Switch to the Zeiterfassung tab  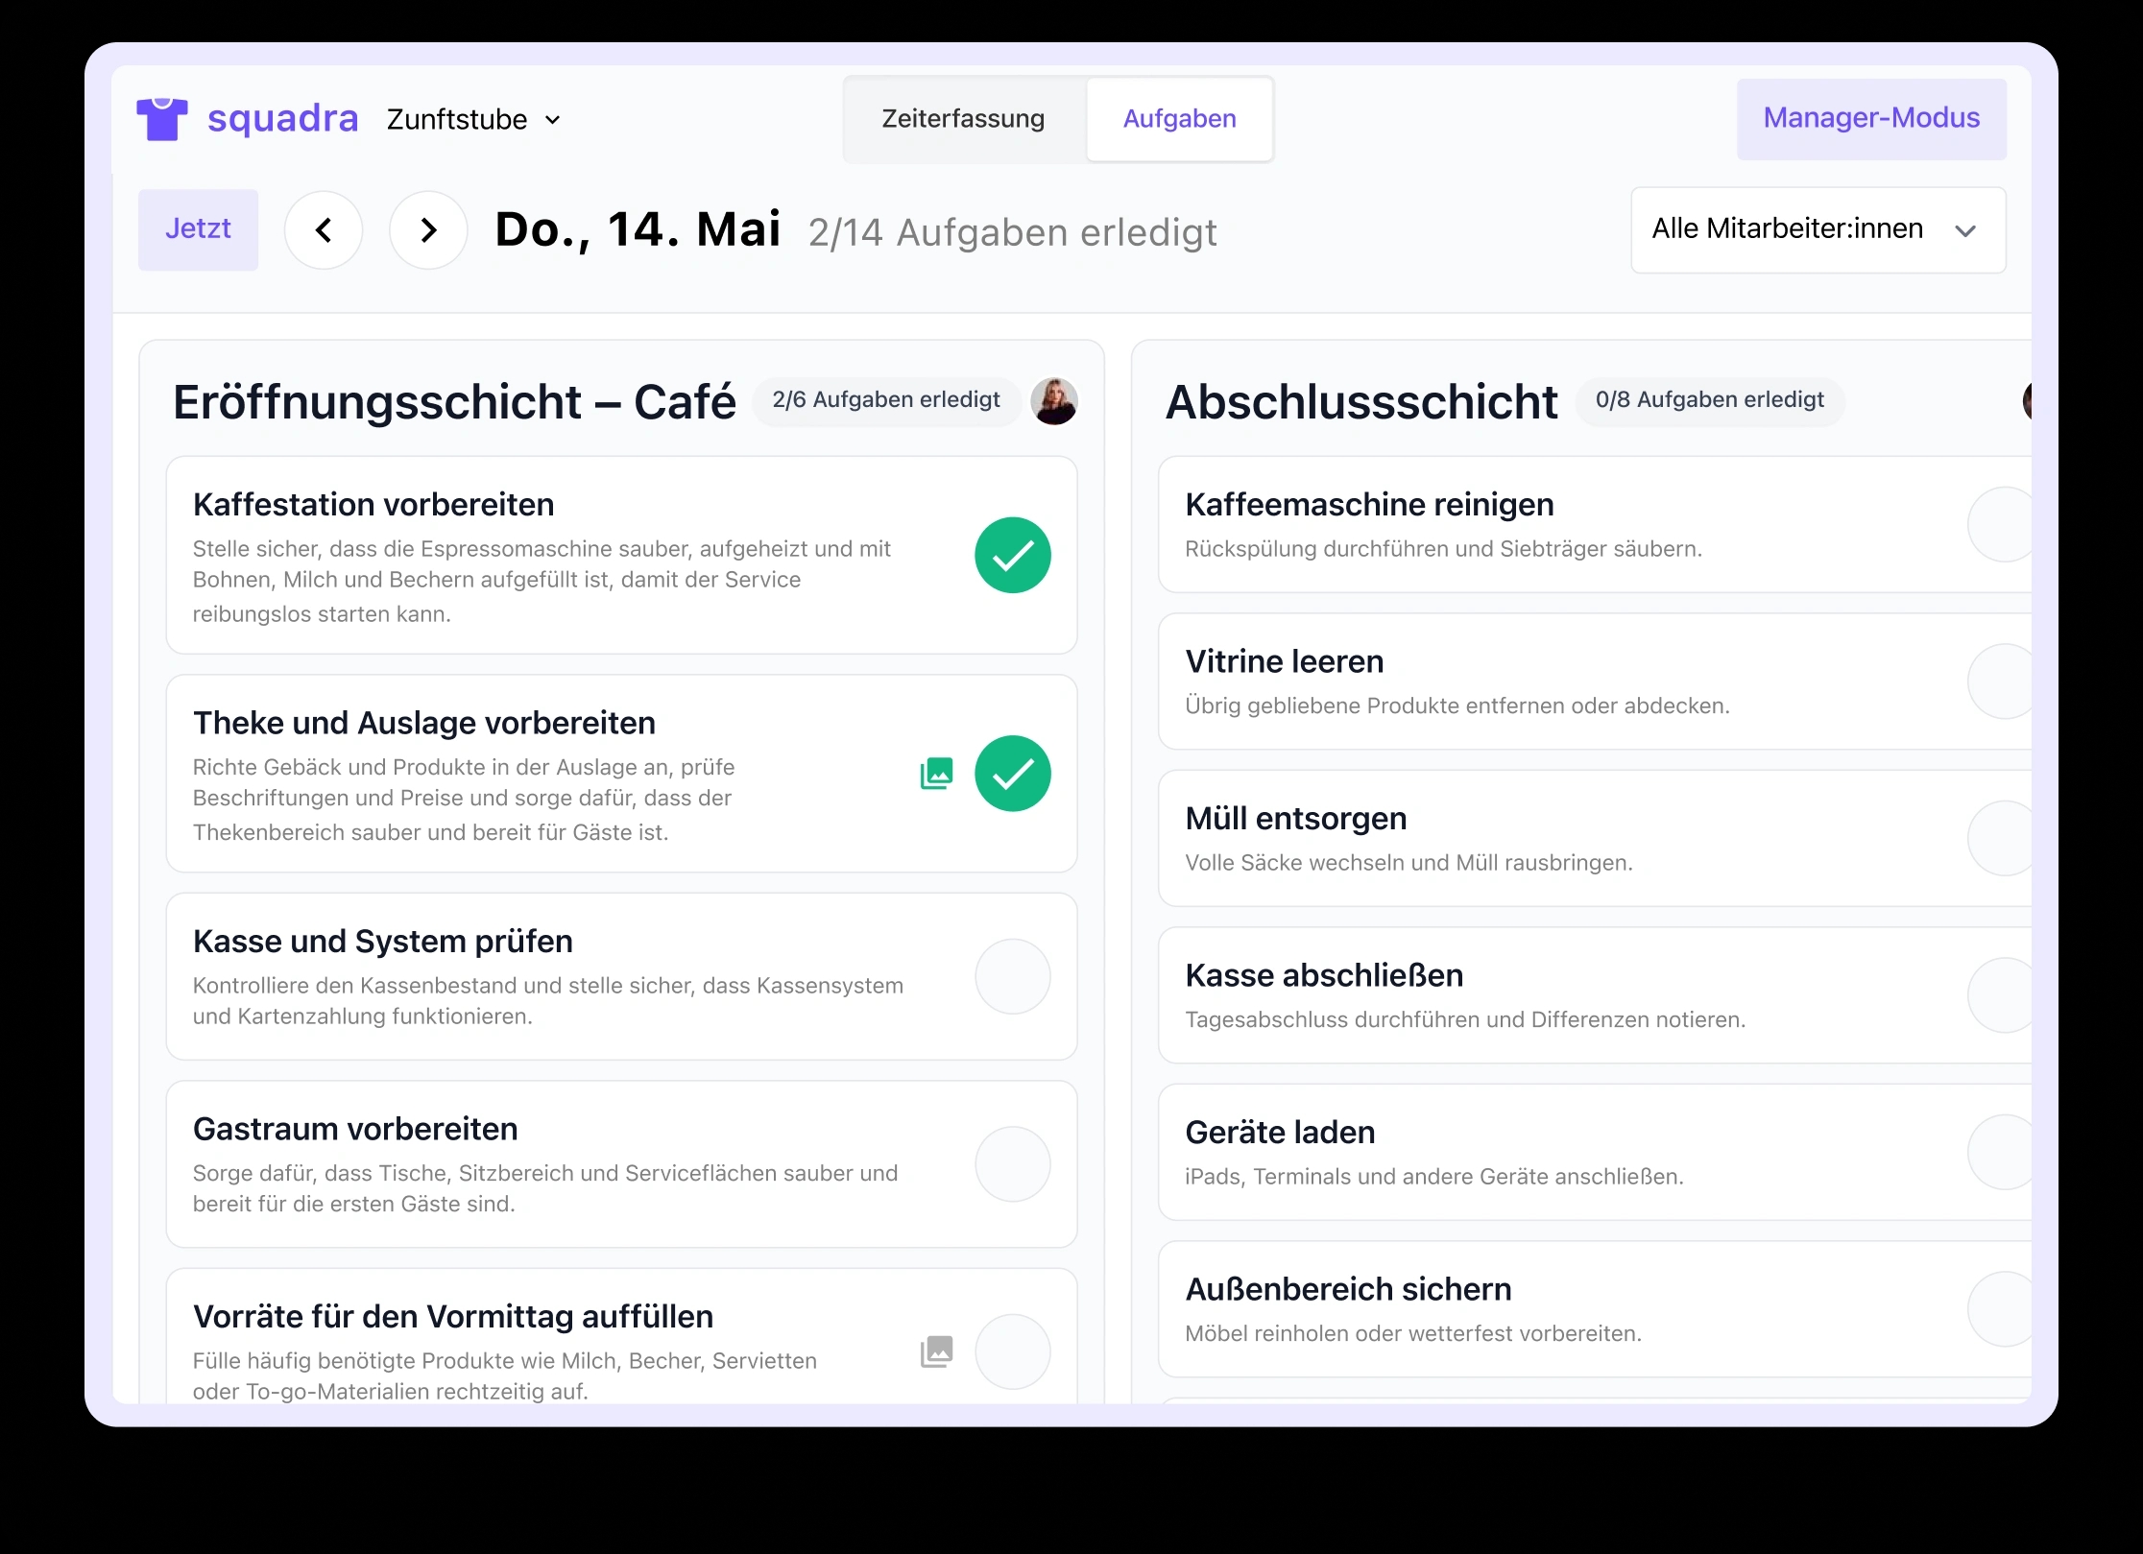[963, 119]
